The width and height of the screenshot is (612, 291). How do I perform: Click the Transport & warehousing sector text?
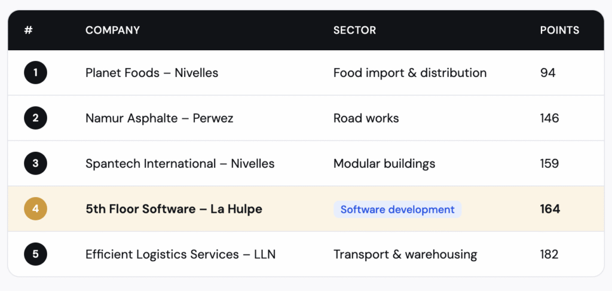click(x=405, y=255)
